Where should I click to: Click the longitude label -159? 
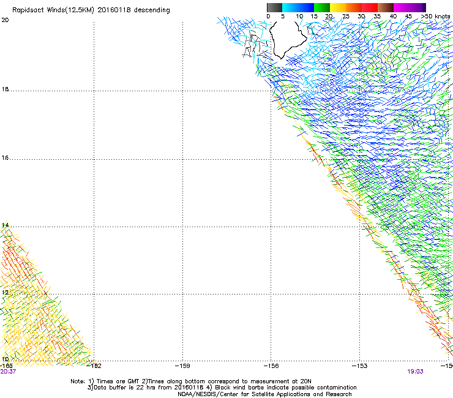tap(182, 366)
